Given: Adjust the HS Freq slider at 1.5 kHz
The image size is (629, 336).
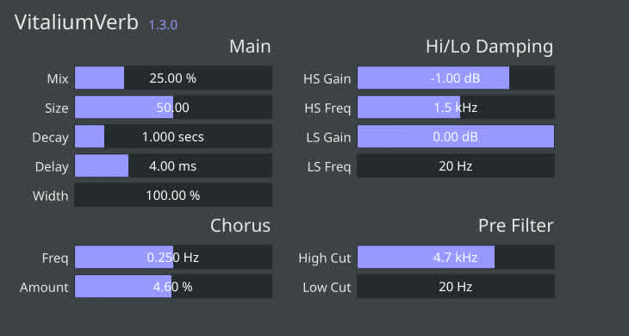Looking at the screenshot, I should 456,107.
